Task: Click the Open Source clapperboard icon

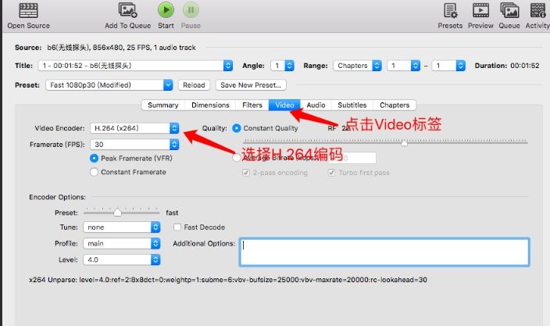Action: tap(28, 10)
